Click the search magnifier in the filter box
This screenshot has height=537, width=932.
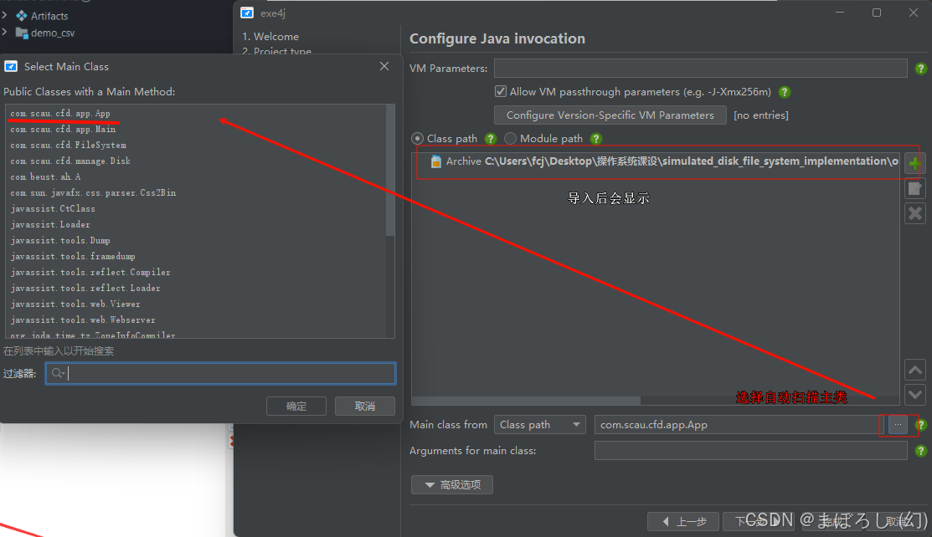58,373
